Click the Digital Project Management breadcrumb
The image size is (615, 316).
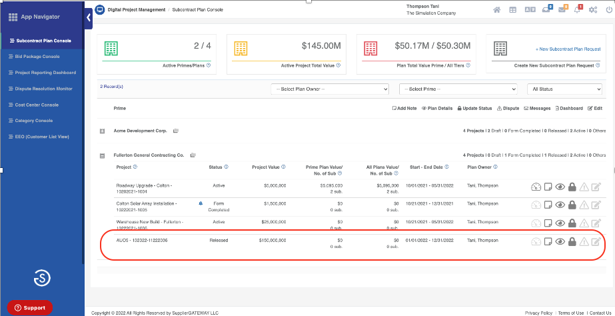[136, 9]
